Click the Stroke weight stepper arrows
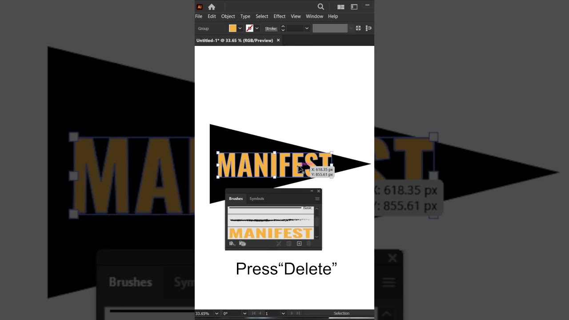 283,28
